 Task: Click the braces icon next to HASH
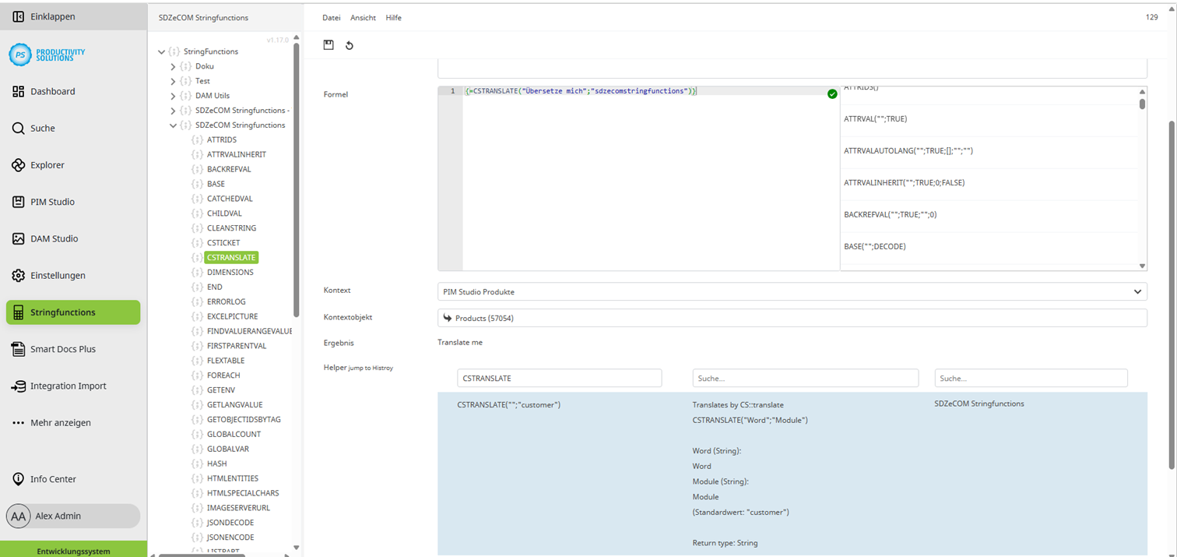pyautogui.click(x=197, y=464)
